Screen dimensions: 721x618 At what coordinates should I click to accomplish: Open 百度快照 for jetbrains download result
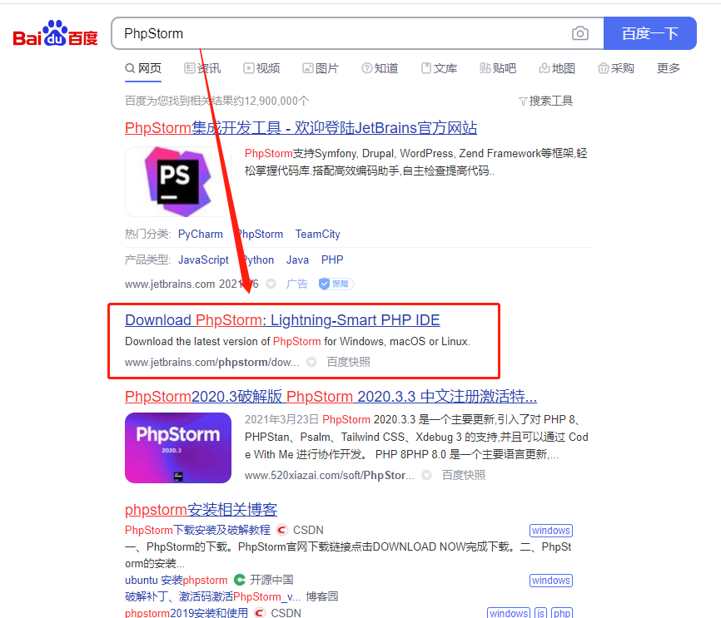pos(349,362)
